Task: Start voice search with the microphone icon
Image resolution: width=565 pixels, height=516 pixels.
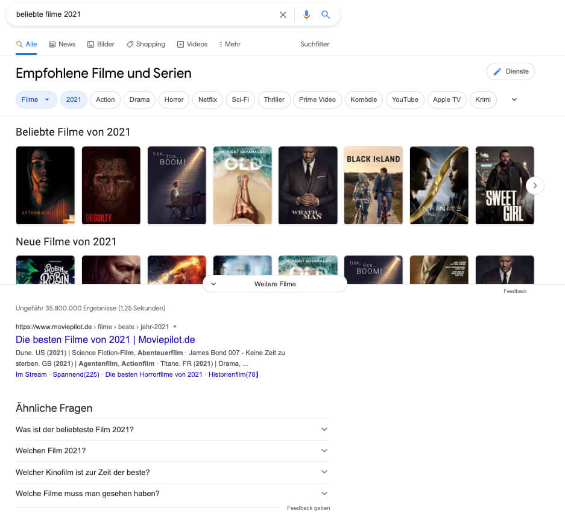Action: [x=307, y=15]
